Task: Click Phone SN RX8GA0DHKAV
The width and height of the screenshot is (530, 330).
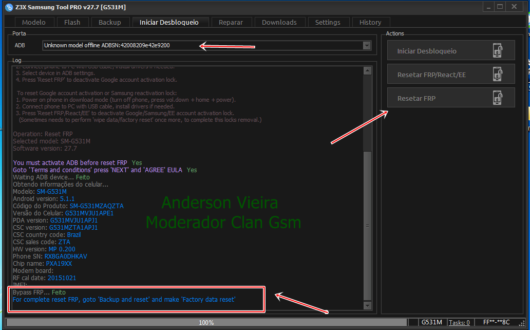Action: [66, 256]
